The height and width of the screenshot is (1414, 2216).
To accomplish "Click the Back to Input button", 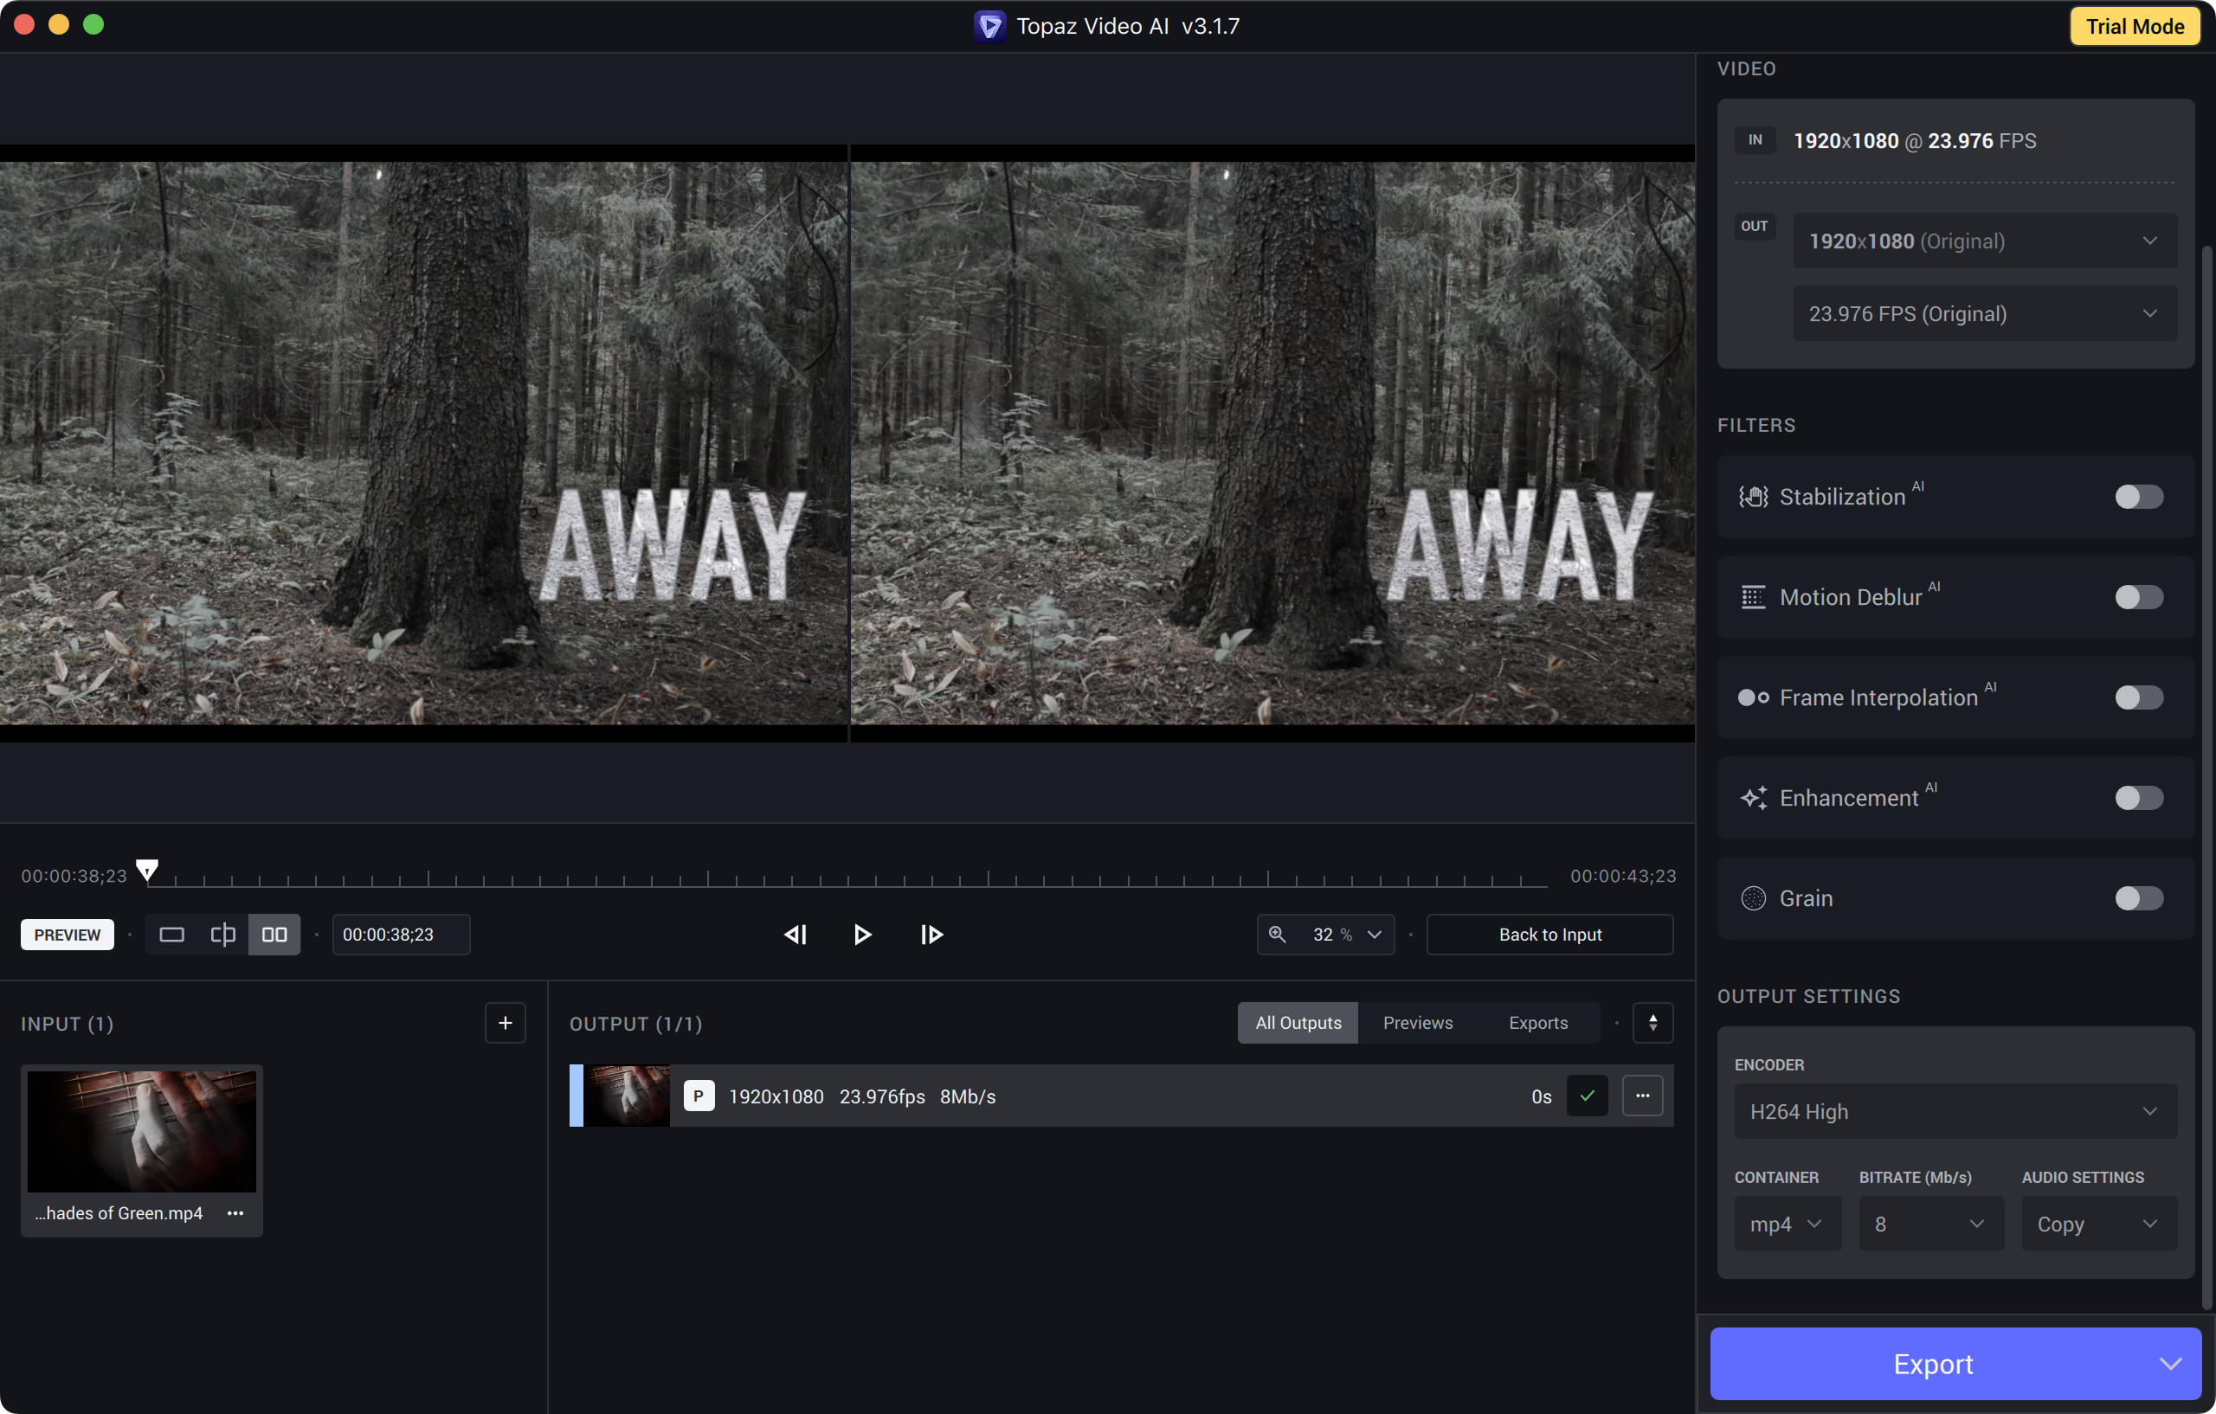I will (x=1549, y=935).
